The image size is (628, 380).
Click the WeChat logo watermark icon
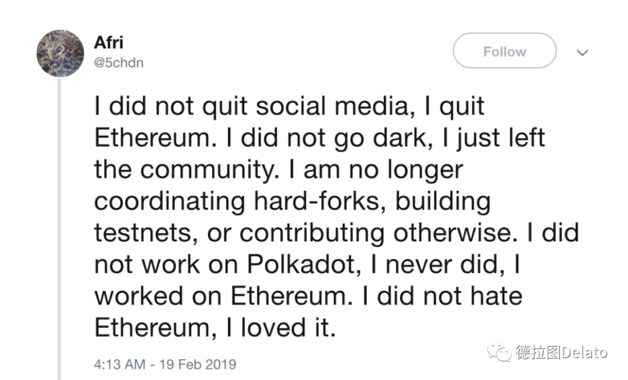pos(499,352)
